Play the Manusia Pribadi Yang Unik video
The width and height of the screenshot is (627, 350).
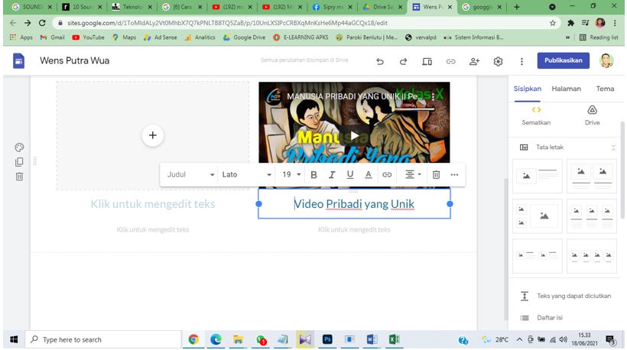[354, 135]
